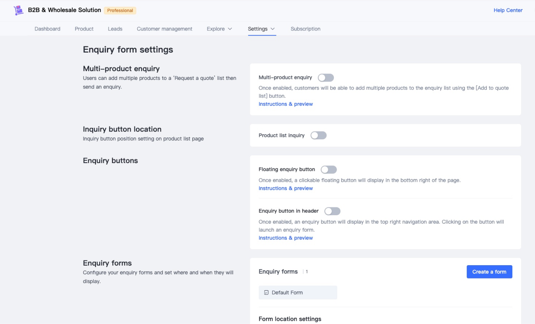
Task: Enable the Multi-product enquiry toggle
Action: coord(326,78)
